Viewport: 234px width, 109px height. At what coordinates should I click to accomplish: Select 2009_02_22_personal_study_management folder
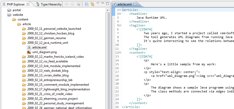(55, 103)
